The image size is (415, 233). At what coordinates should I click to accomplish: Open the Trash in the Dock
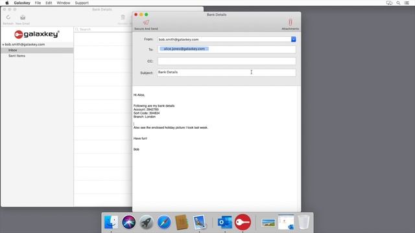pos(303,222)
